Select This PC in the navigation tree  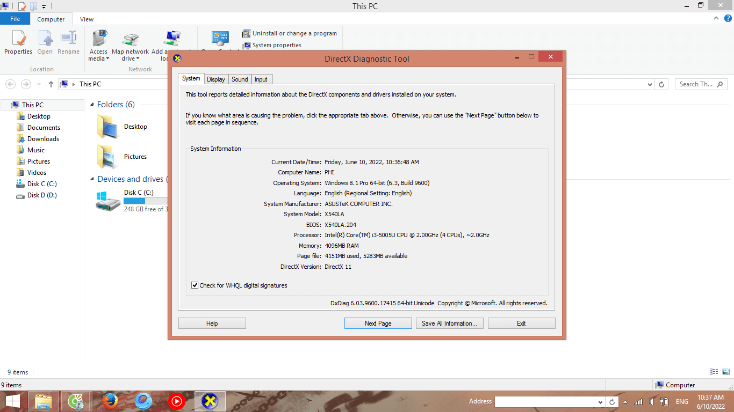(33, 105)
